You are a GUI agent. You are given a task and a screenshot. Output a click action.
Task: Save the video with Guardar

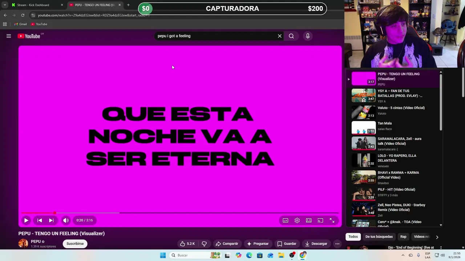(287, 244)
